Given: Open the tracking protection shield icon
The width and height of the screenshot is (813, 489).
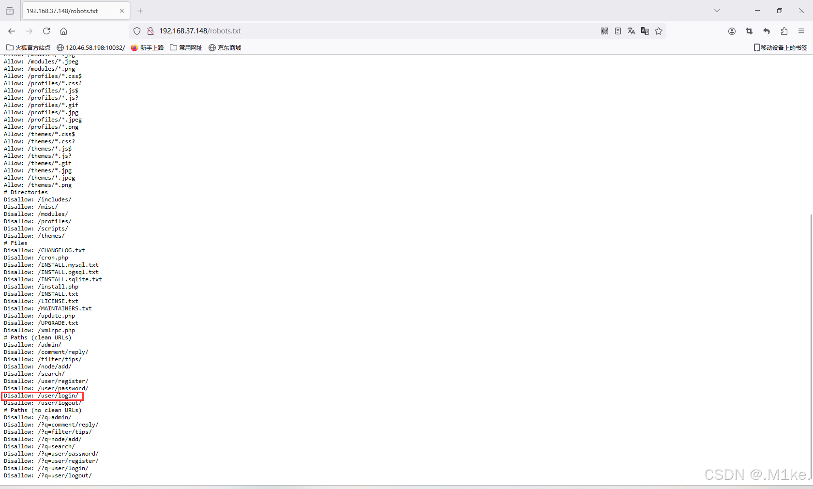Looking at the screenshot, I should click(137, 31).
